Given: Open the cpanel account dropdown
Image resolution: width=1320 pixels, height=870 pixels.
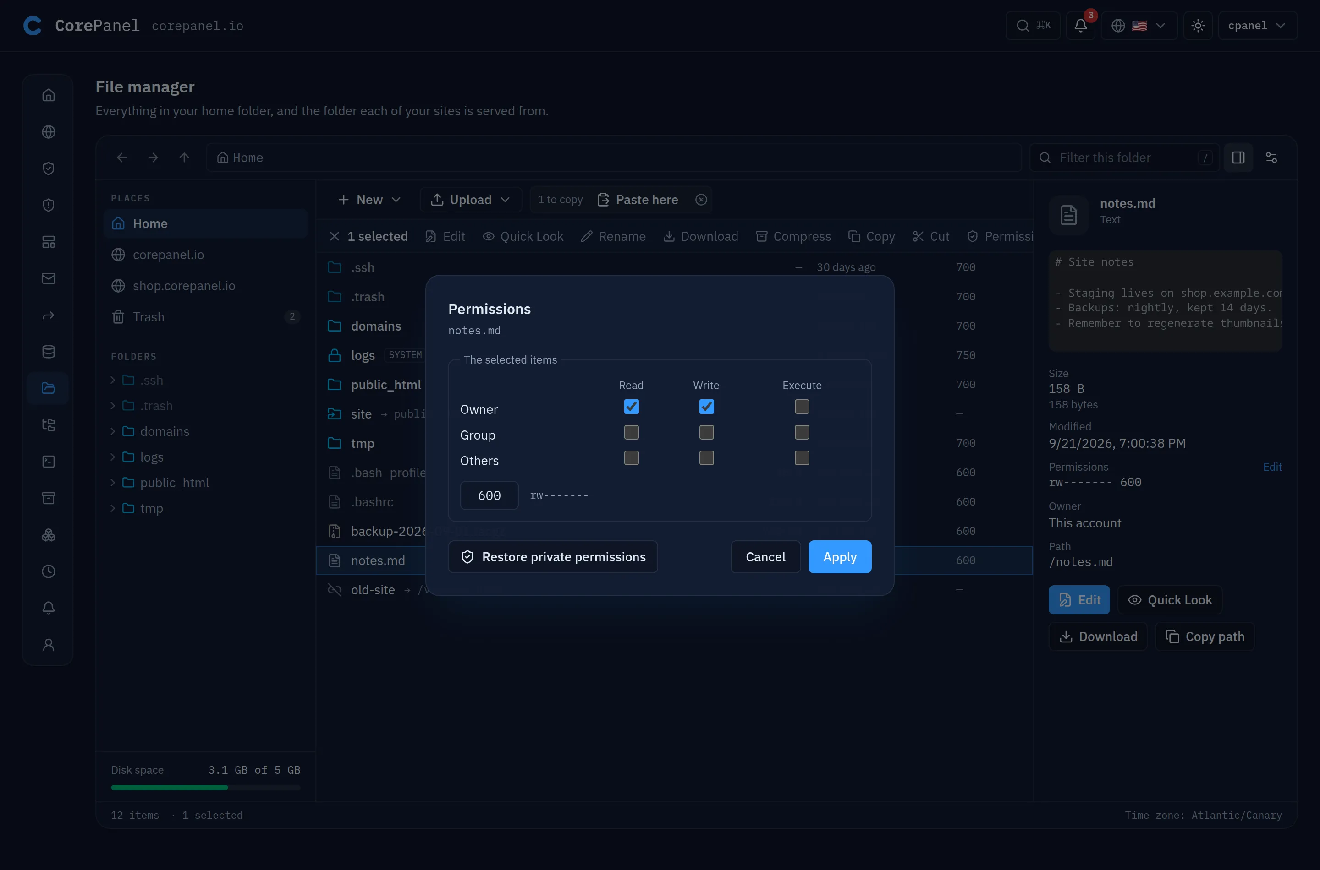Looking at the screenshot, I should (1257, 26).
